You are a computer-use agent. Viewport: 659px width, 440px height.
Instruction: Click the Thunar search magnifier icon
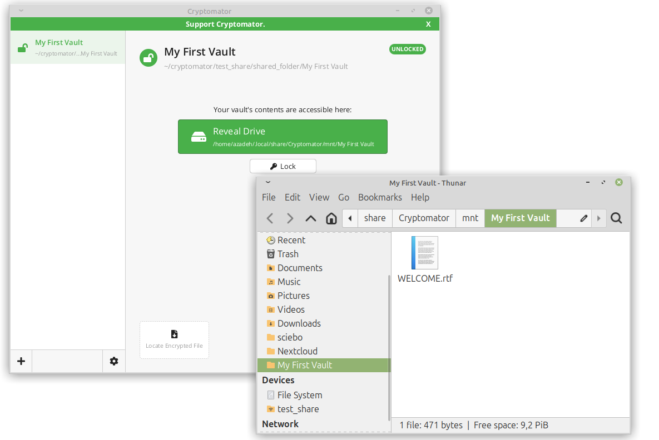[x=616, y=218]
